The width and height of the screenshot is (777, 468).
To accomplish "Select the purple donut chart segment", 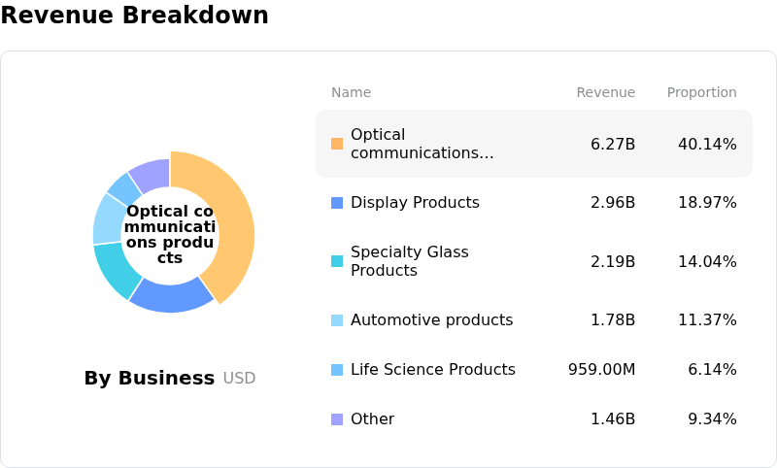I will [151, 174].
